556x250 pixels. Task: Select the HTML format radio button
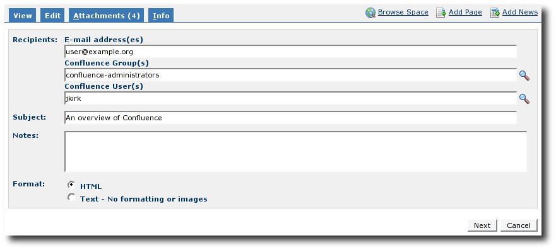(x=71, y=185)
